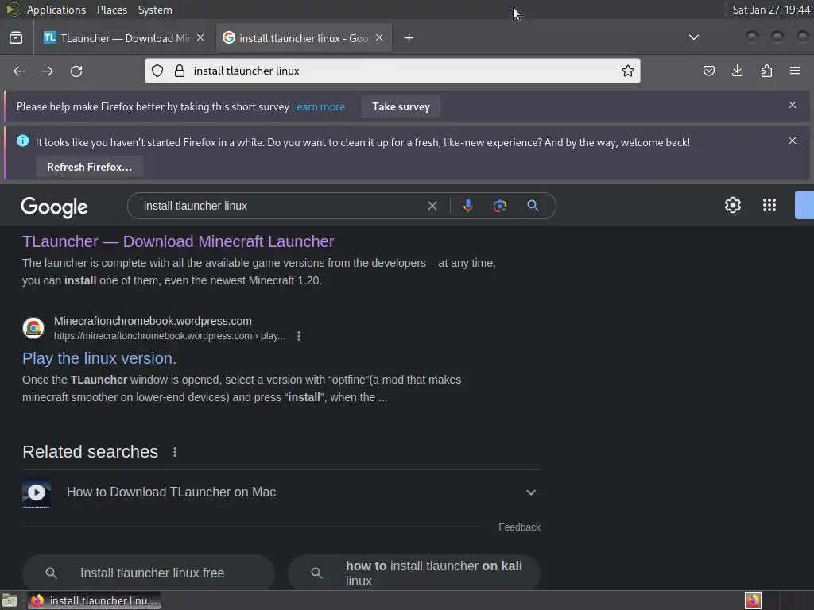This screenshot has height=610, width=814.
Task: Close the Google search tab
Action: point(379,37)
